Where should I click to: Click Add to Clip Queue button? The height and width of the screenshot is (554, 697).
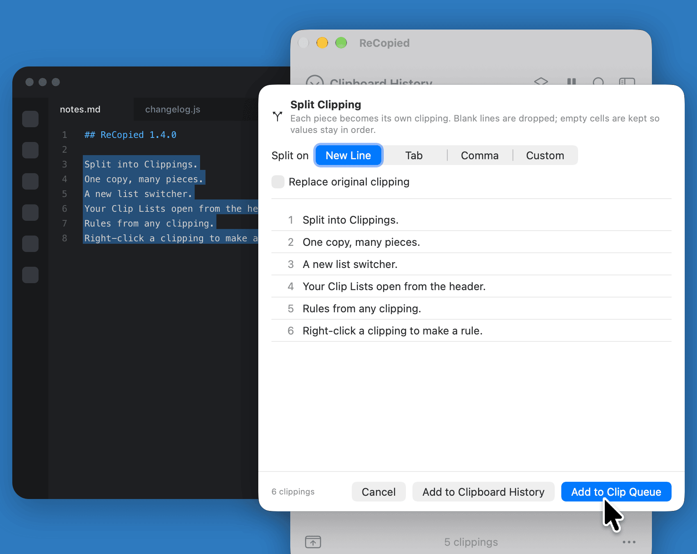(x=616, y=492)
